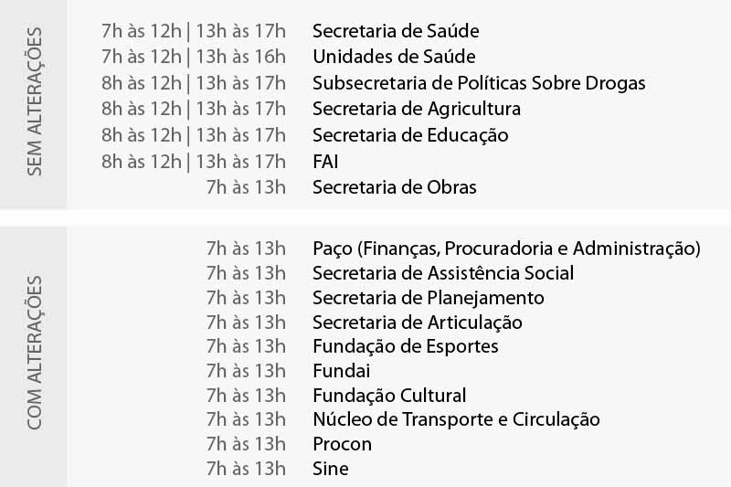Image resolution: width=731 pixels, height=487 pixels.
Task: Select the Unidades de Saúde row label
Action: click(x=394, y=57)
